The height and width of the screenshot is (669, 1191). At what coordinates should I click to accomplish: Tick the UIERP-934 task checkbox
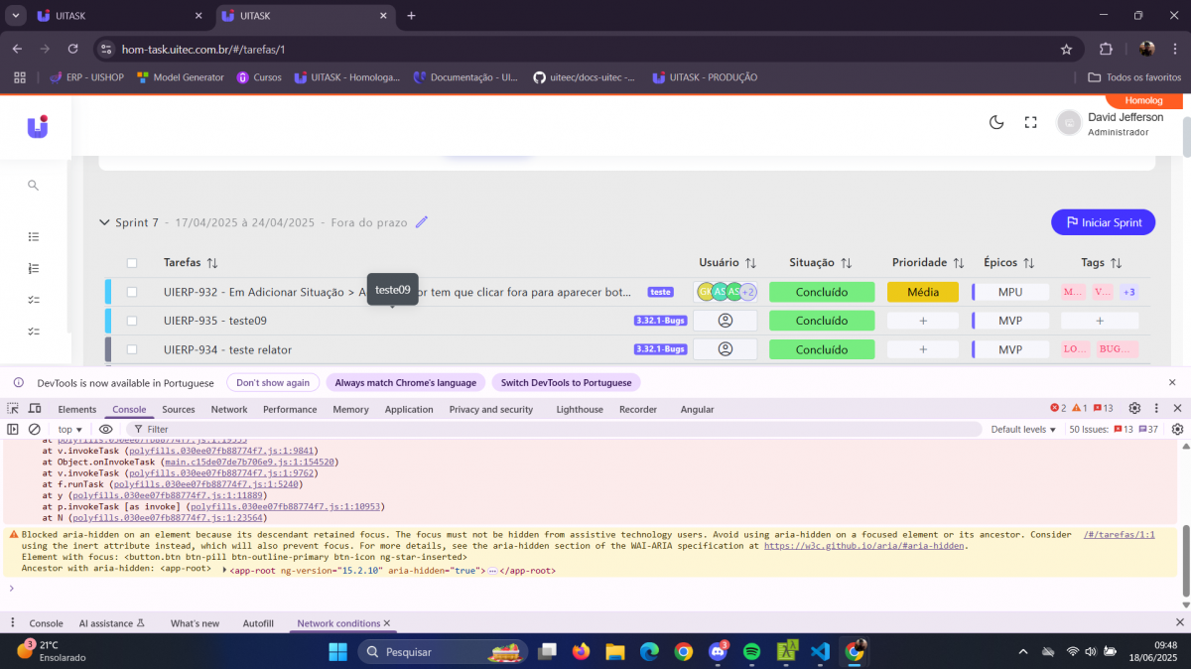132,349
